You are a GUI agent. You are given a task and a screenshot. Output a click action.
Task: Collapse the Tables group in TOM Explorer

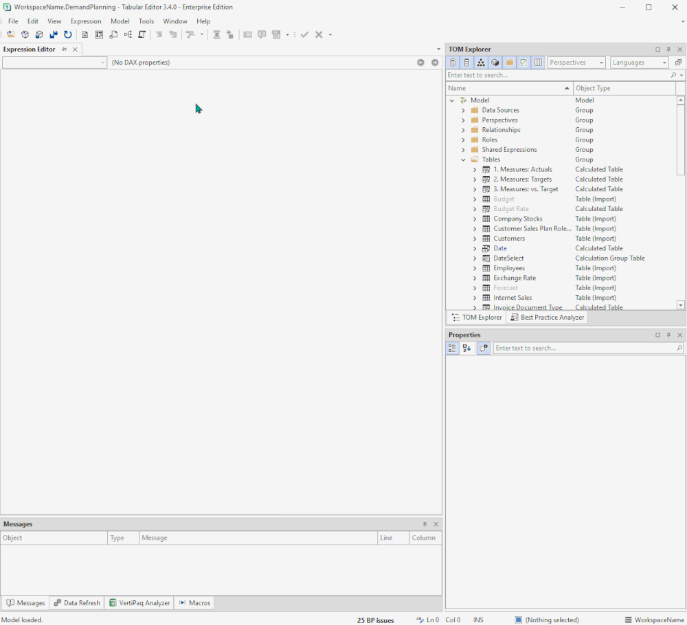point(463,159)
